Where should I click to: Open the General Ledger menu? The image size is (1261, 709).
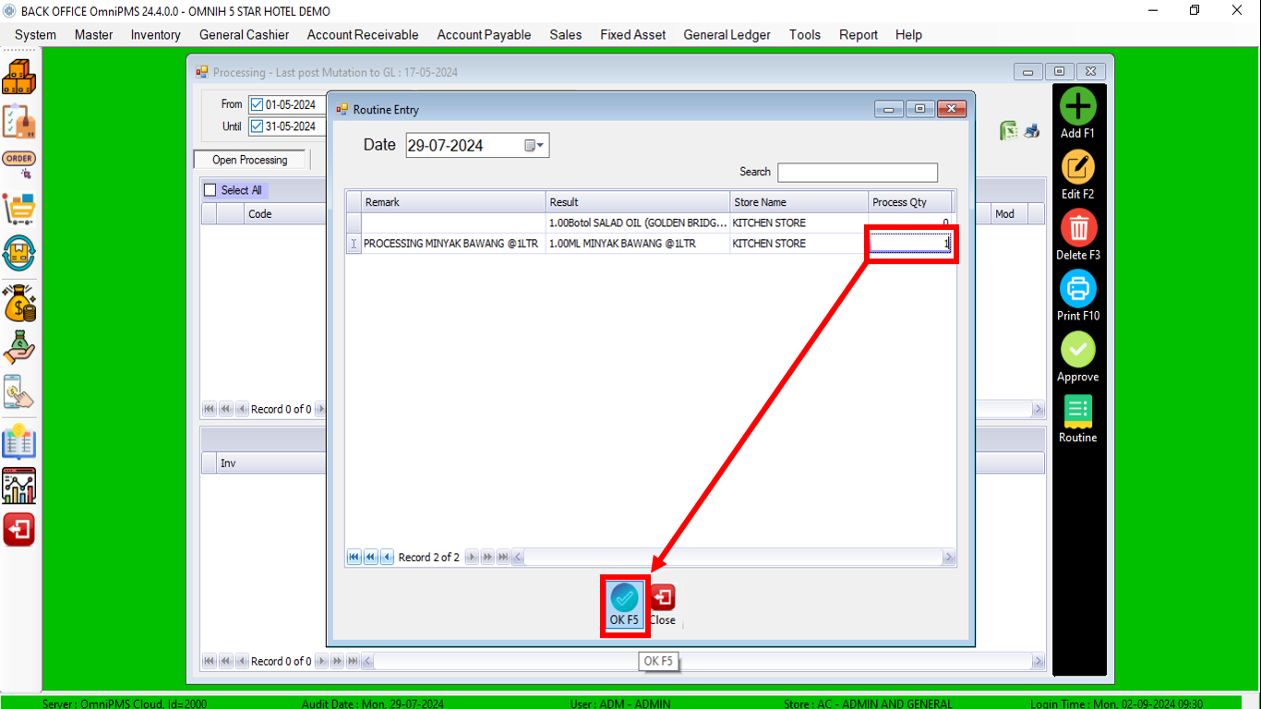pos(727,34)
